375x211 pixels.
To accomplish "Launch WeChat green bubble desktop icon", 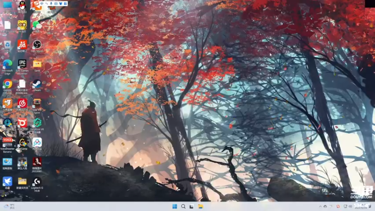I will 37,25.
